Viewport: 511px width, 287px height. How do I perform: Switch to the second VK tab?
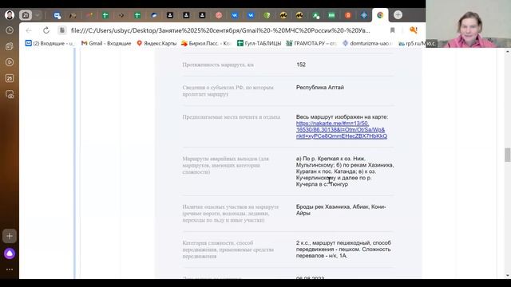coord(251,15)
